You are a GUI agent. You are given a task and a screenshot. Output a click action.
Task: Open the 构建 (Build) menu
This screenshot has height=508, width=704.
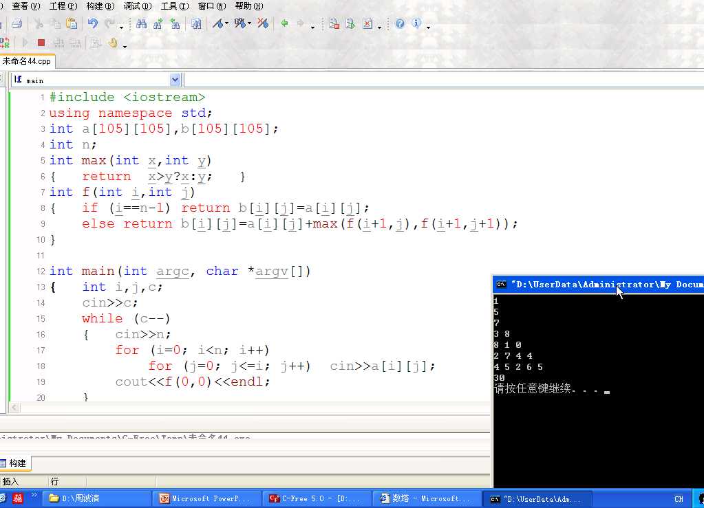click(x=100, y=6)
